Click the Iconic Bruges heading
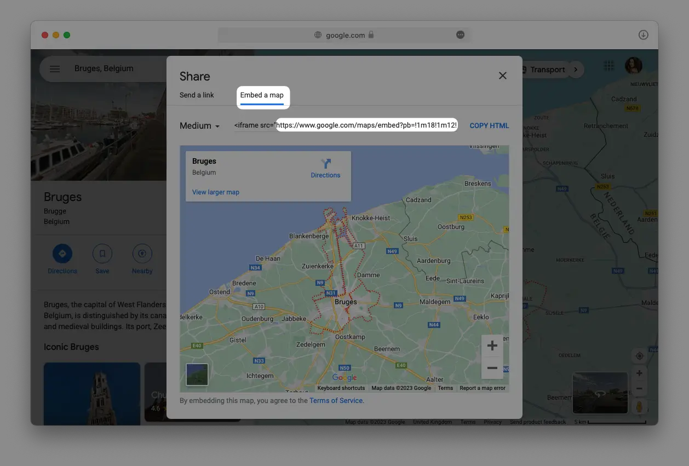Screen dimensions: 689x466 [x=71, y=347]
